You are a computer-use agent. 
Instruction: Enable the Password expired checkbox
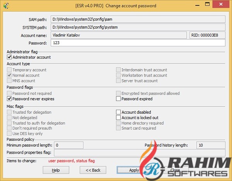coord(118,99)
